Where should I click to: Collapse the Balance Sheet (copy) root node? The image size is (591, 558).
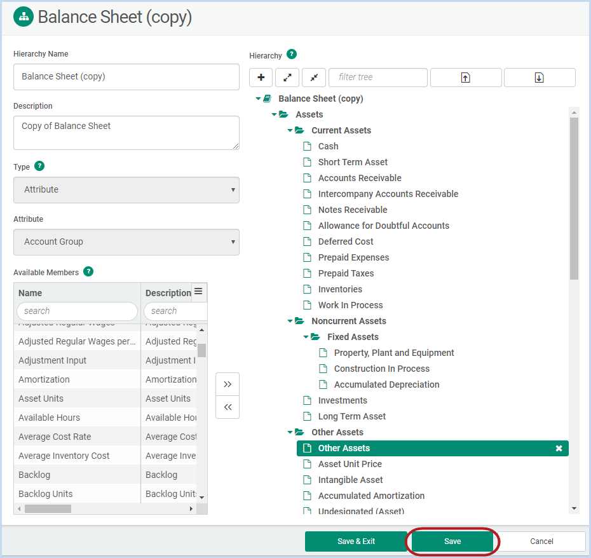258,99
